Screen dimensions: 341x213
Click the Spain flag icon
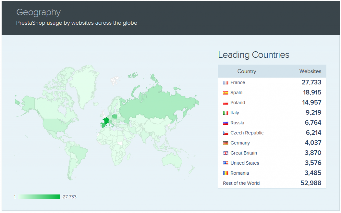point(225,93)
